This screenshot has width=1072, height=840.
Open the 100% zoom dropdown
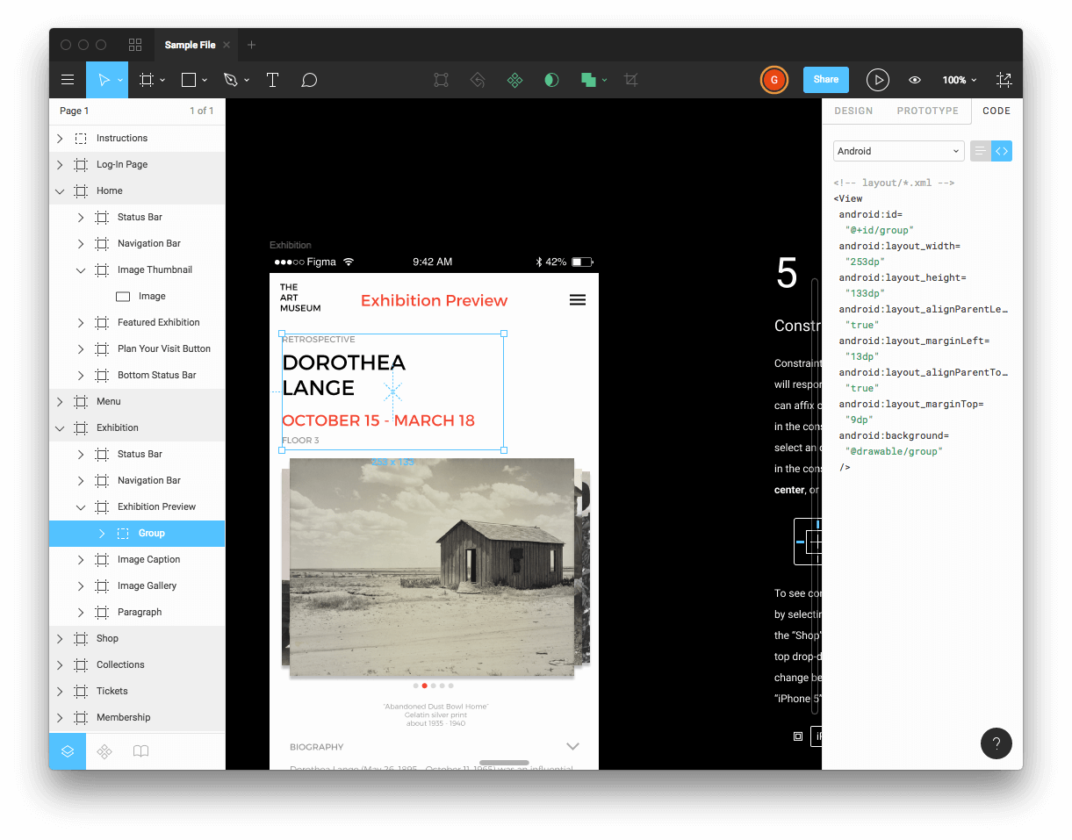(x=959, y=80)
